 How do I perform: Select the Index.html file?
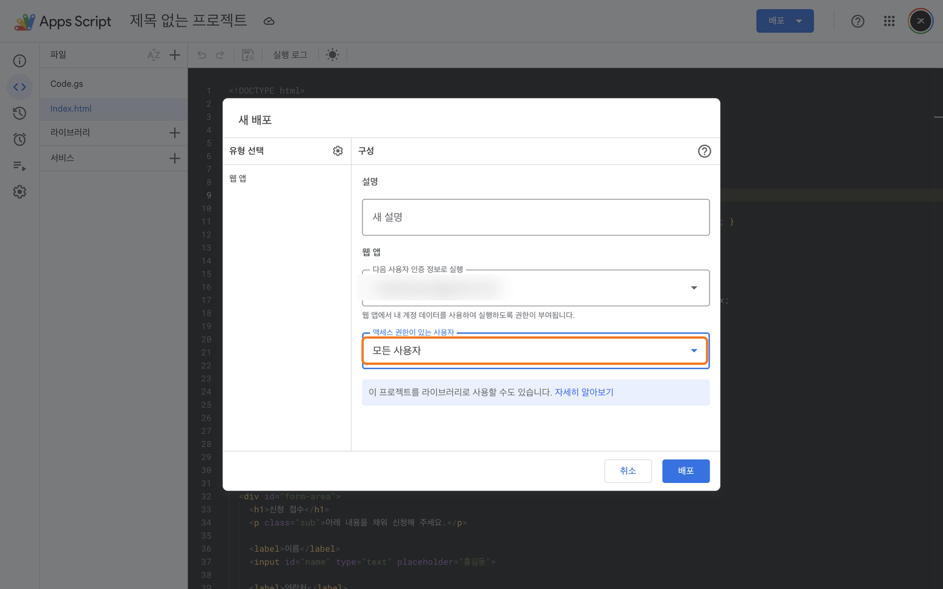(x=113, y=108)
